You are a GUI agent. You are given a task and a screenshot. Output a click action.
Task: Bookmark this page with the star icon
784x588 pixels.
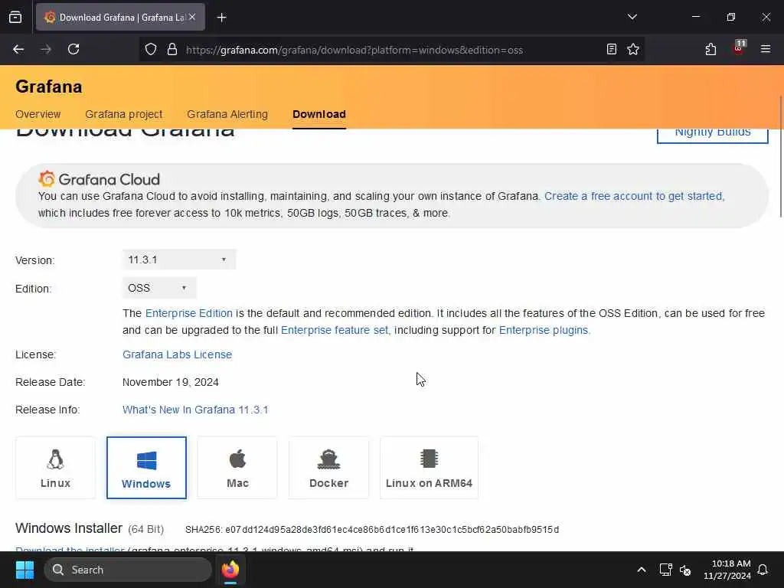pyautogui.click(x=633, y=49)
